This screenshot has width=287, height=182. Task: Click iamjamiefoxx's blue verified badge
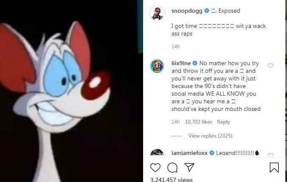(x=211, y=153)
